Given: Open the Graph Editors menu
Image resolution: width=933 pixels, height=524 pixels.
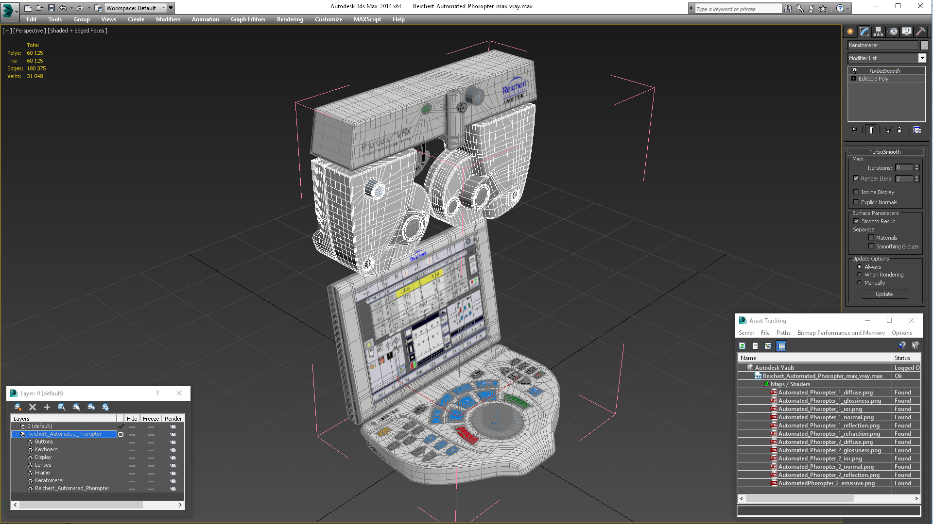Looking at the screenshot, I should 248,19.
